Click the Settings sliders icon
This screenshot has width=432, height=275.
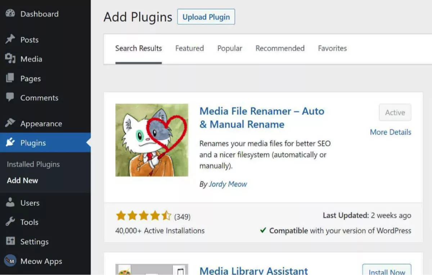[x=10, y=242]
